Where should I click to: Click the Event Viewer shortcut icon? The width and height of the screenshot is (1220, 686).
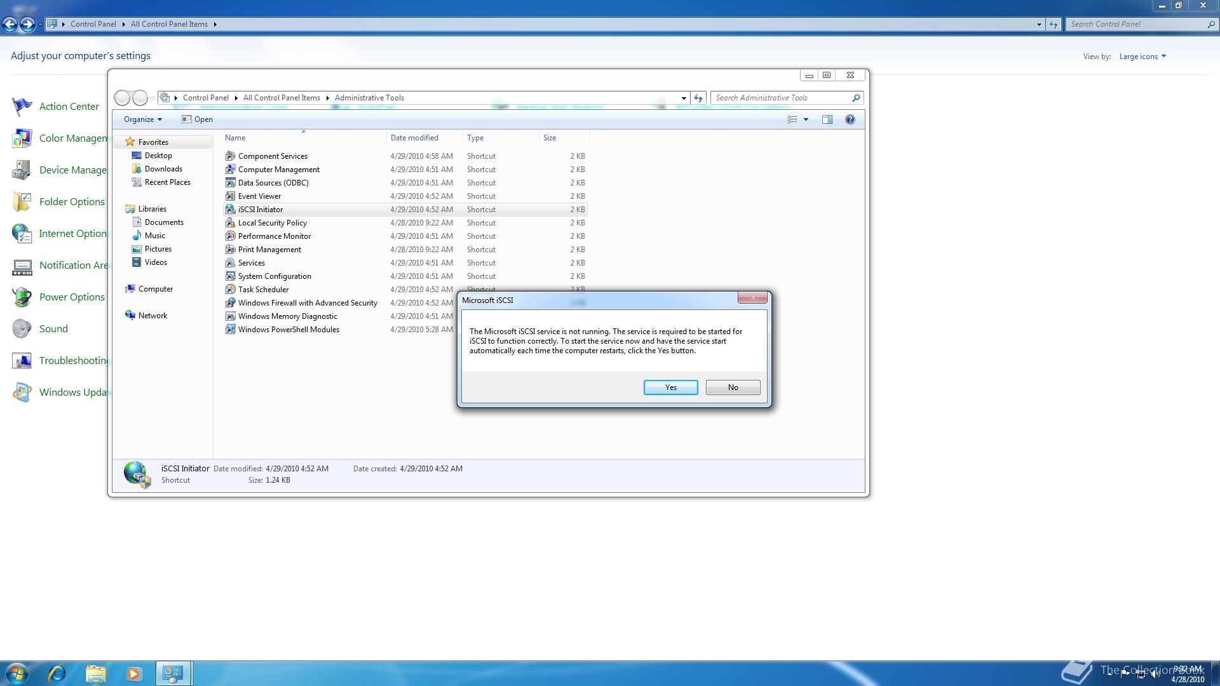[x=230, y=196]
